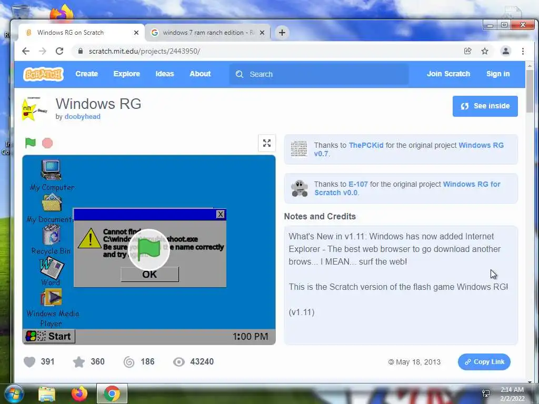This screenshot has width=539, height=404.
Task: Open My Documents folder icon
Action: tap(52, 203)
